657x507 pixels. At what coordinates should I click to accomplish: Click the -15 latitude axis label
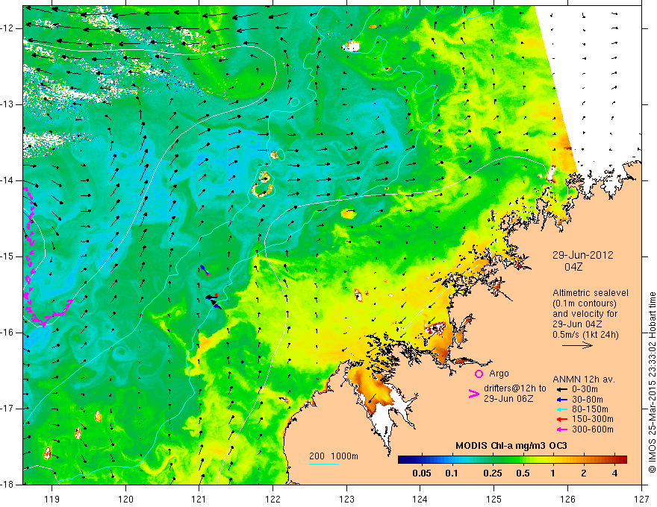click(x=7, y=256)
